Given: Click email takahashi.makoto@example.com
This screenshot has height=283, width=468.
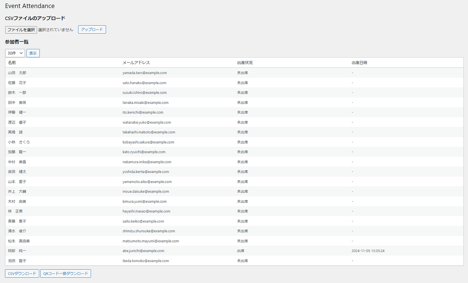Looking at the screenshot, I should (x=149, y=132).
